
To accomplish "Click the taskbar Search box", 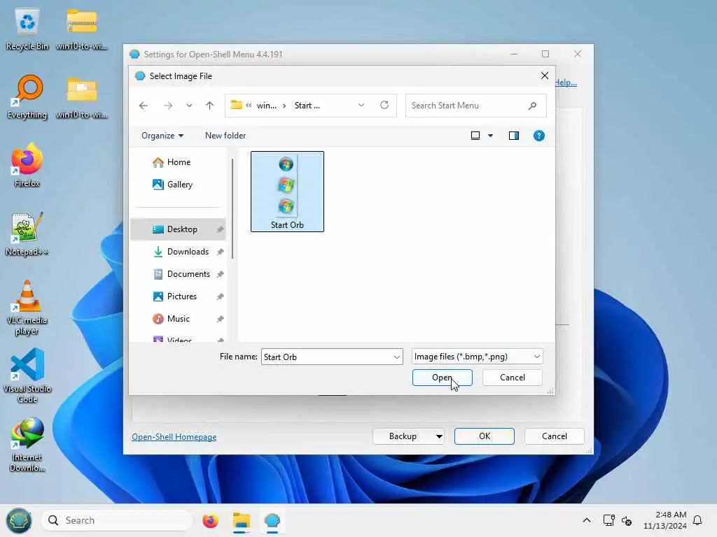I will [117, 520].
